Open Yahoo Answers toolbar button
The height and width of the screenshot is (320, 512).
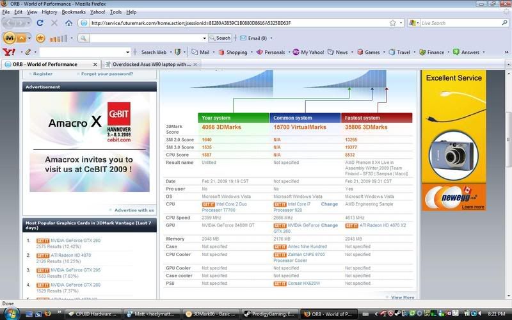coord(466,52)
